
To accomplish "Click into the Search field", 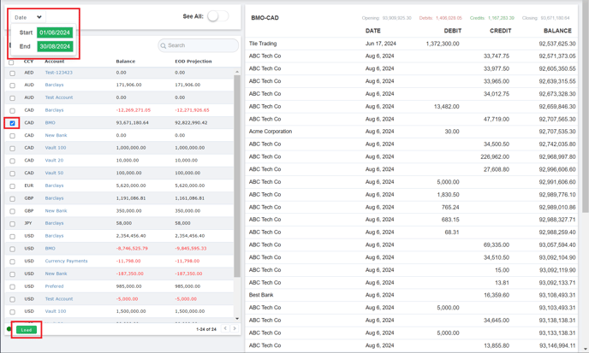I will [x=201, y=45].
